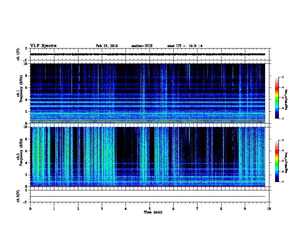Click the "ch.1(V)" axis label

[18, 54]
